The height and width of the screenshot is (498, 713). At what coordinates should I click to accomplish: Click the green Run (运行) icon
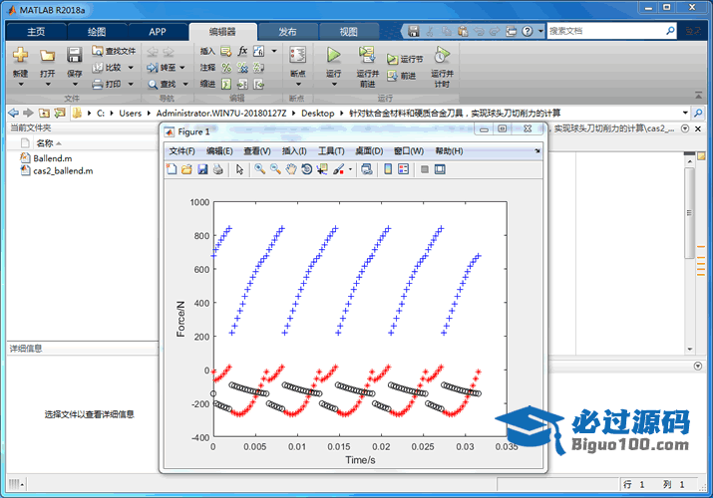(x=334, y=55)
